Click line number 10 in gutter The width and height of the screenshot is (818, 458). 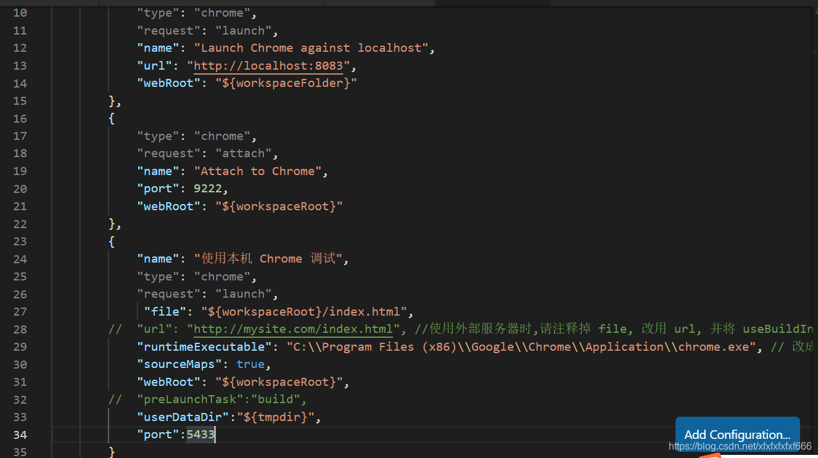tap(20, 12)
